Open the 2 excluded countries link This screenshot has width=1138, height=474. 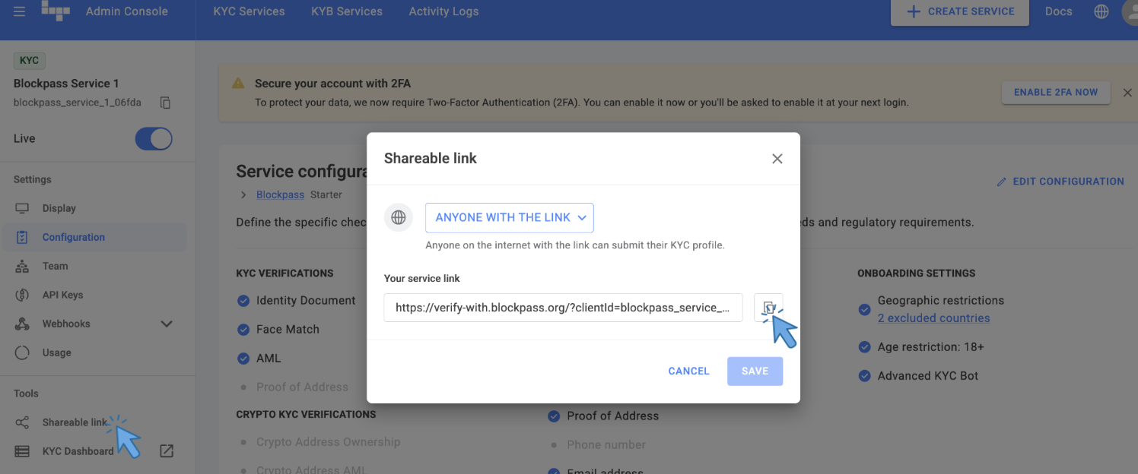click(x=933, y=318)
